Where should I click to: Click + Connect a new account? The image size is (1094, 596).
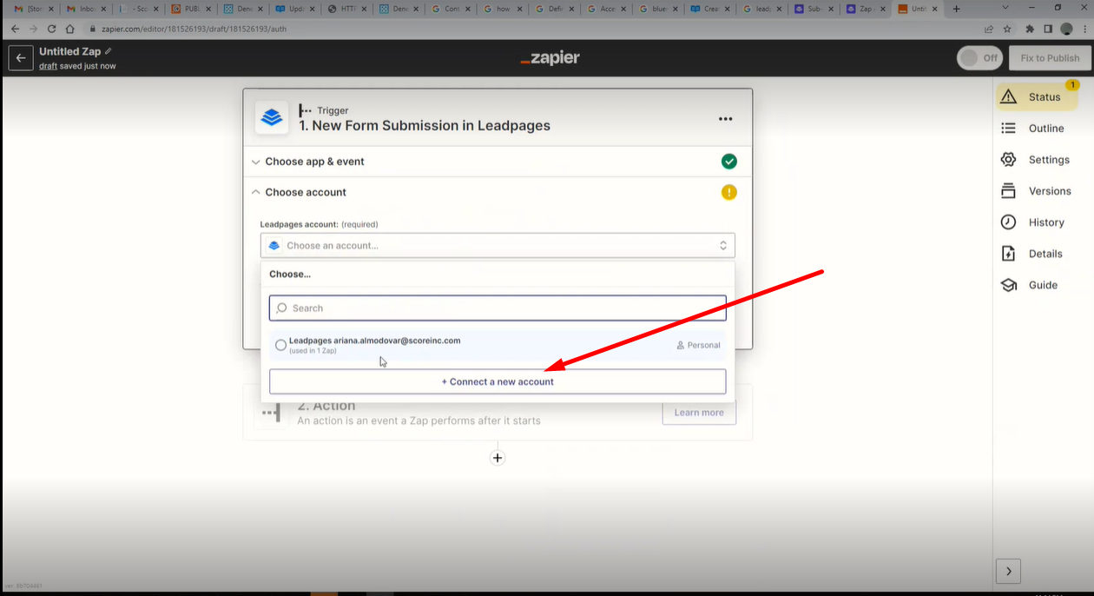(x=498, y=381)
